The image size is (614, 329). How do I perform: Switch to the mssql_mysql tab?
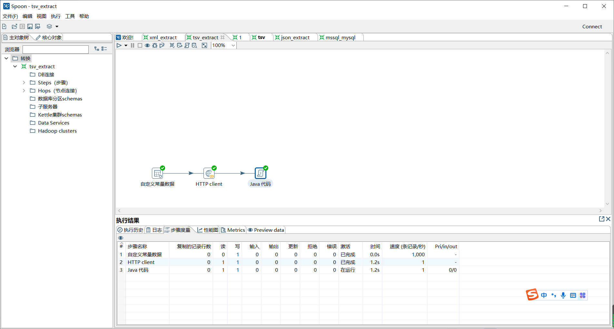tap(337, 38)
